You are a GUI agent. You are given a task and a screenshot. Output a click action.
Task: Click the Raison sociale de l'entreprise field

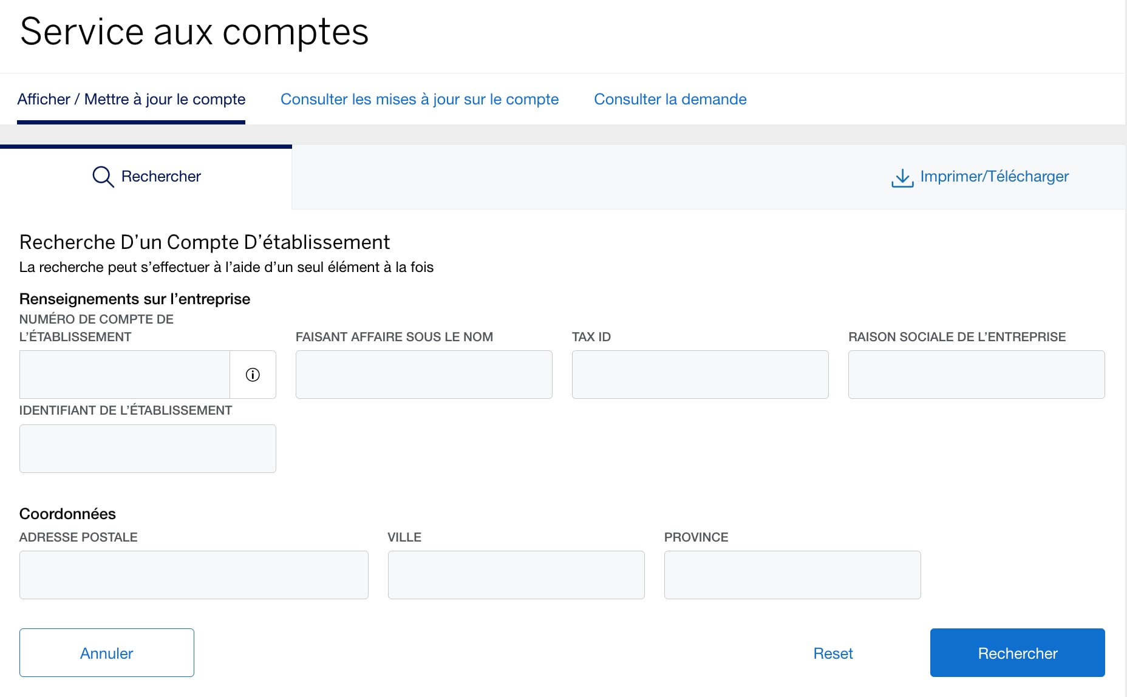[975, 375]
